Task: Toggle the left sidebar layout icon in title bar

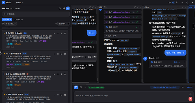Action: 170,3
